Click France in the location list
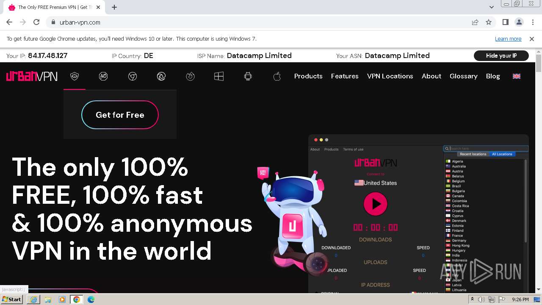 457,236
